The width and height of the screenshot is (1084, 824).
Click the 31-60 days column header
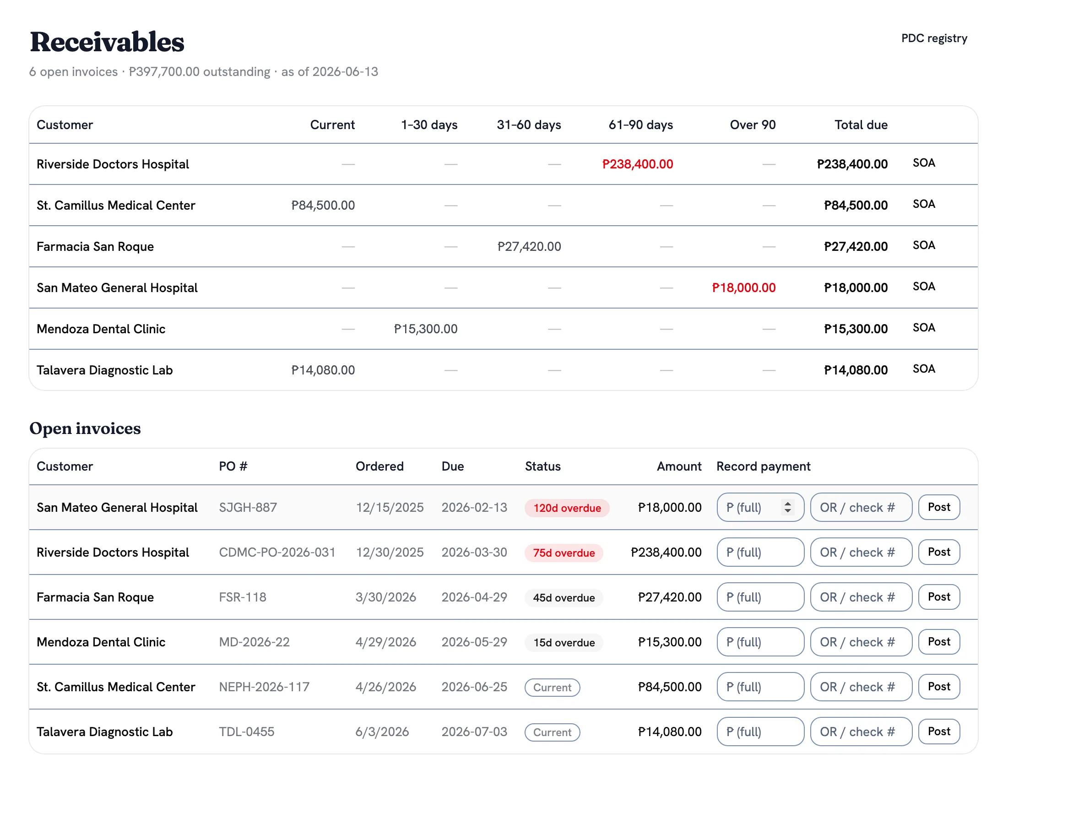[x=528, y=125]
